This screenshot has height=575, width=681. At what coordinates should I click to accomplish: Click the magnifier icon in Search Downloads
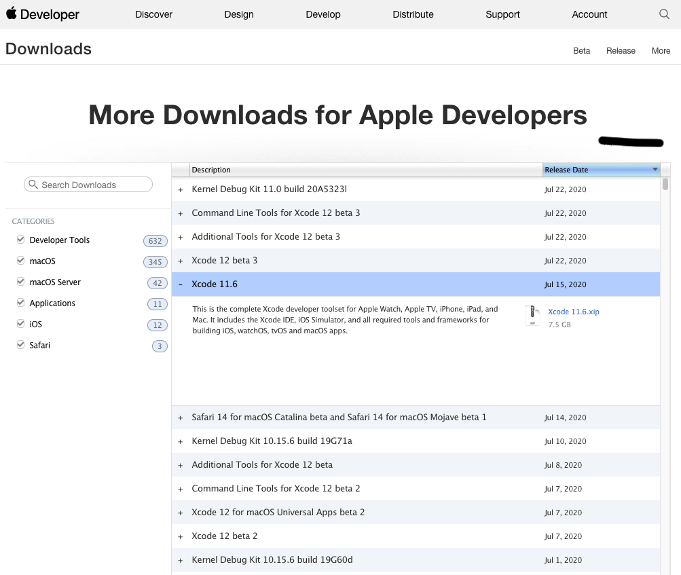pos(33,185)
